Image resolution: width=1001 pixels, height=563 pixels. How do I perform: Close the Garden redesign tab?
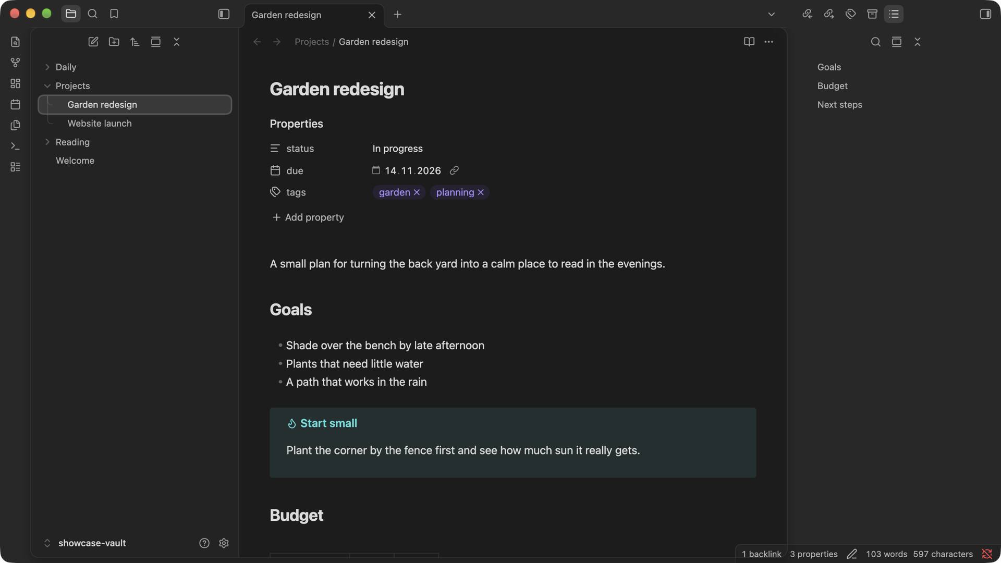[x=372, y=15]
